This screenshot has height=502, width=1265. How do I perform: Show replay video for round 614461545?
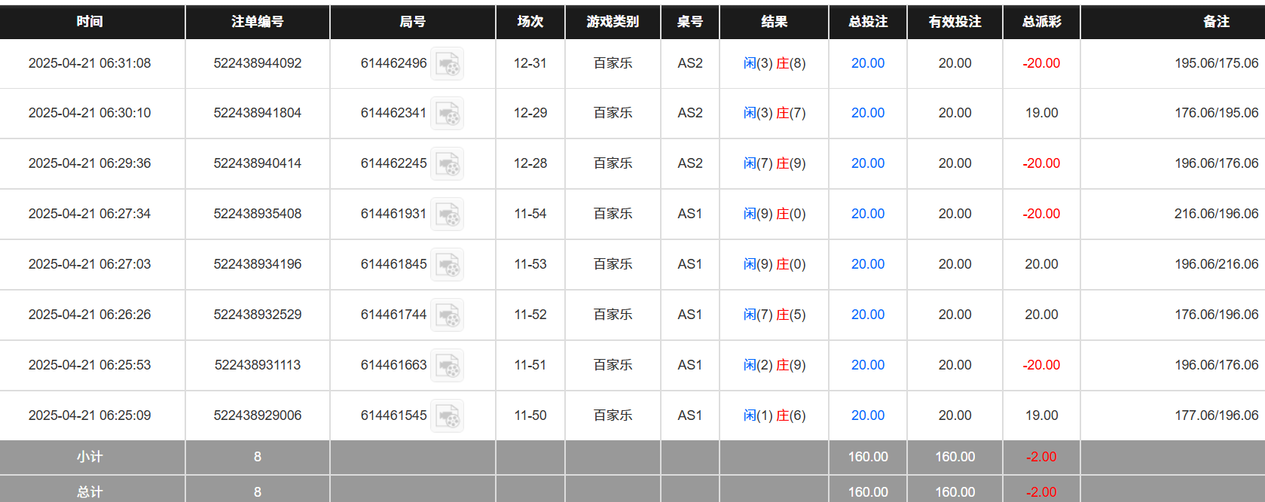tap(447, 416)
